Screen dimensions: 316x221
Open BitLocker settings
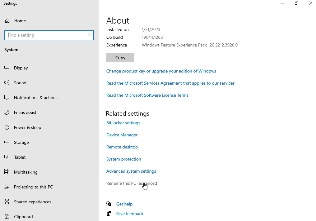coord(123,123)
